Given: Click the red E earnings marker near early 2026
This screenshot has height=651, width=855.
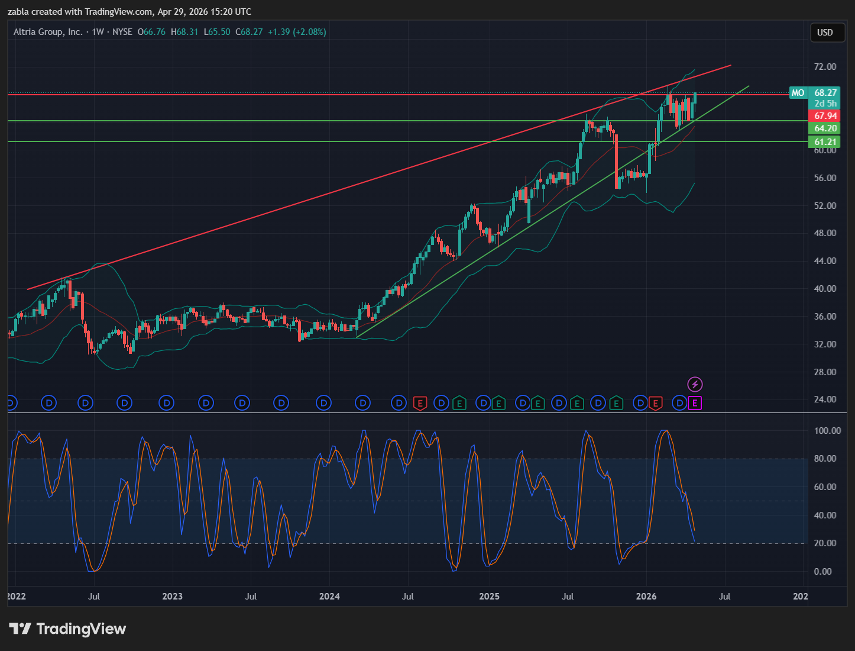Looking at the screenshot, I should point(655,404).
